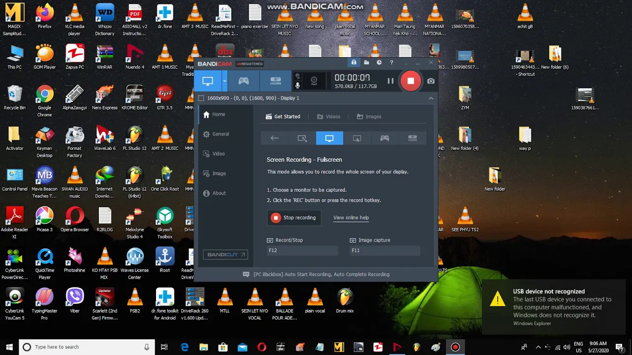The image size is (632, 355).
Task: Click the red stop recording round button
Action: (411, 81)
